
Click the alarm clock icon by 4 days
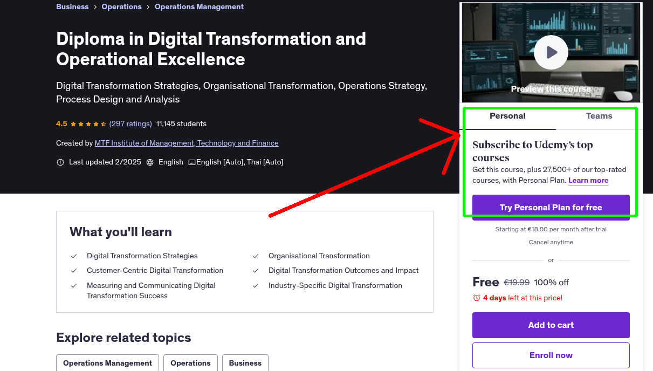476,298
